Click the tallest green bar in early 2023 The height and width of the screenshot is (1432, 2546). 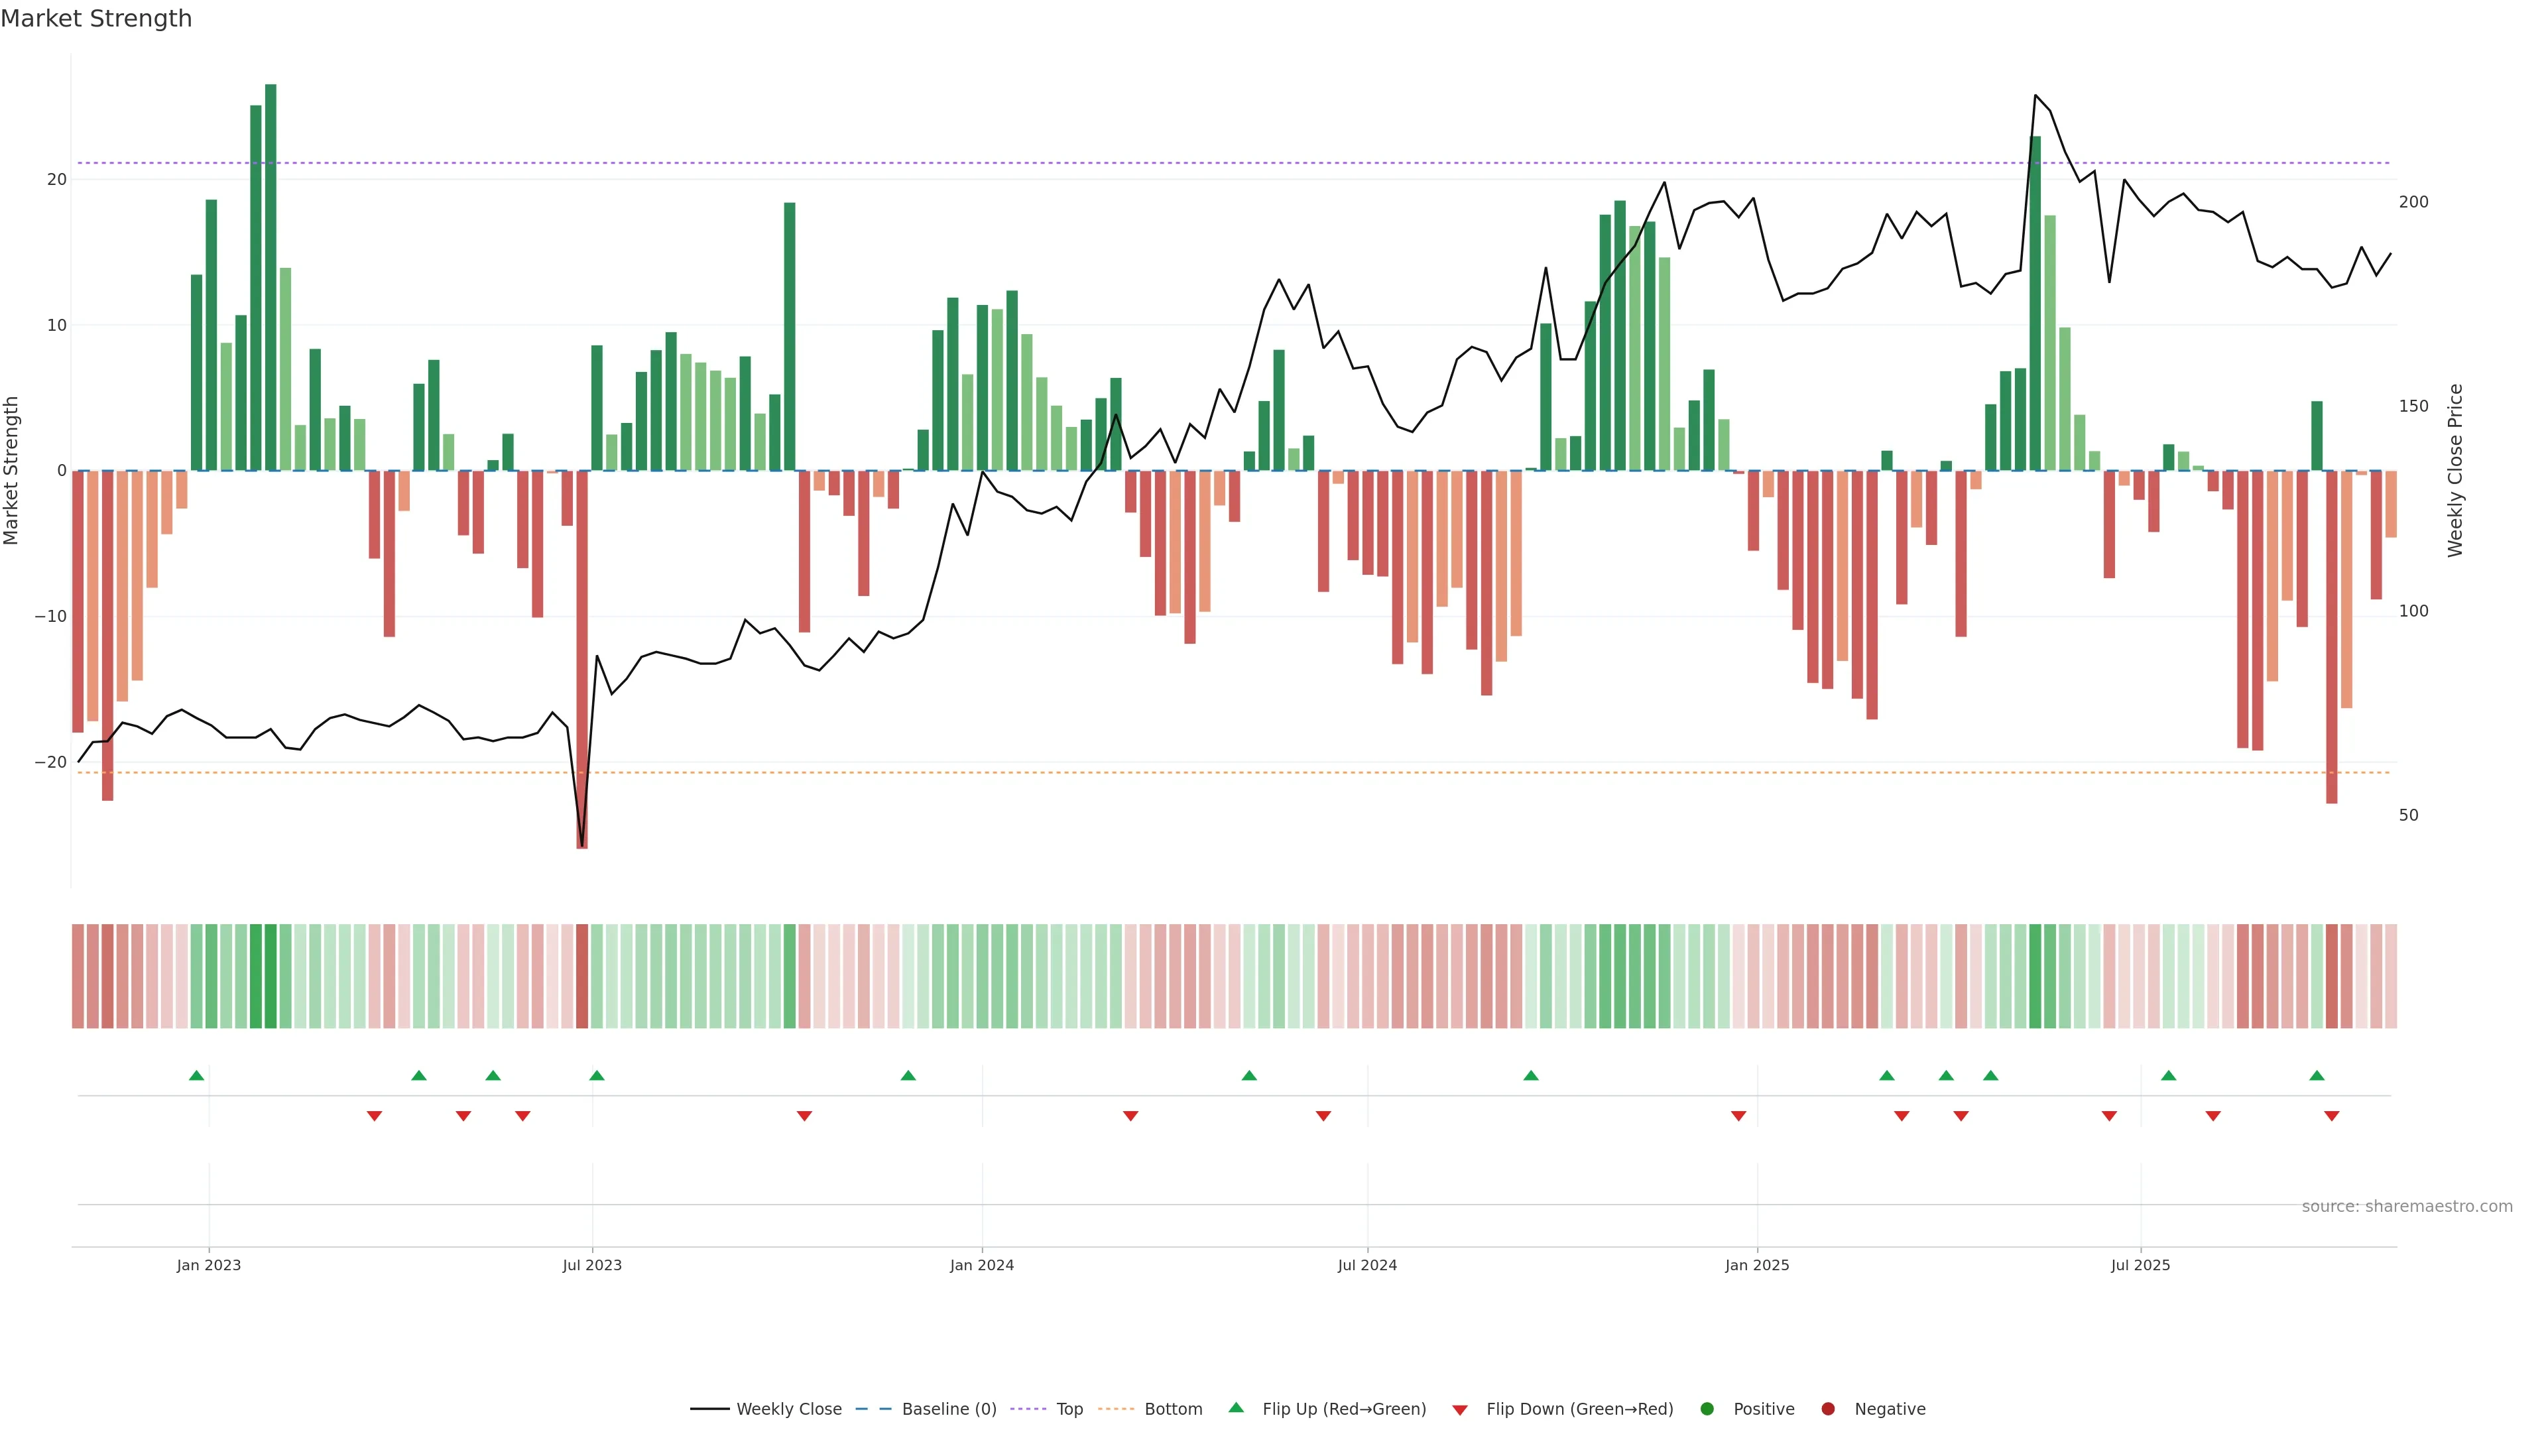tap(271, 276)
